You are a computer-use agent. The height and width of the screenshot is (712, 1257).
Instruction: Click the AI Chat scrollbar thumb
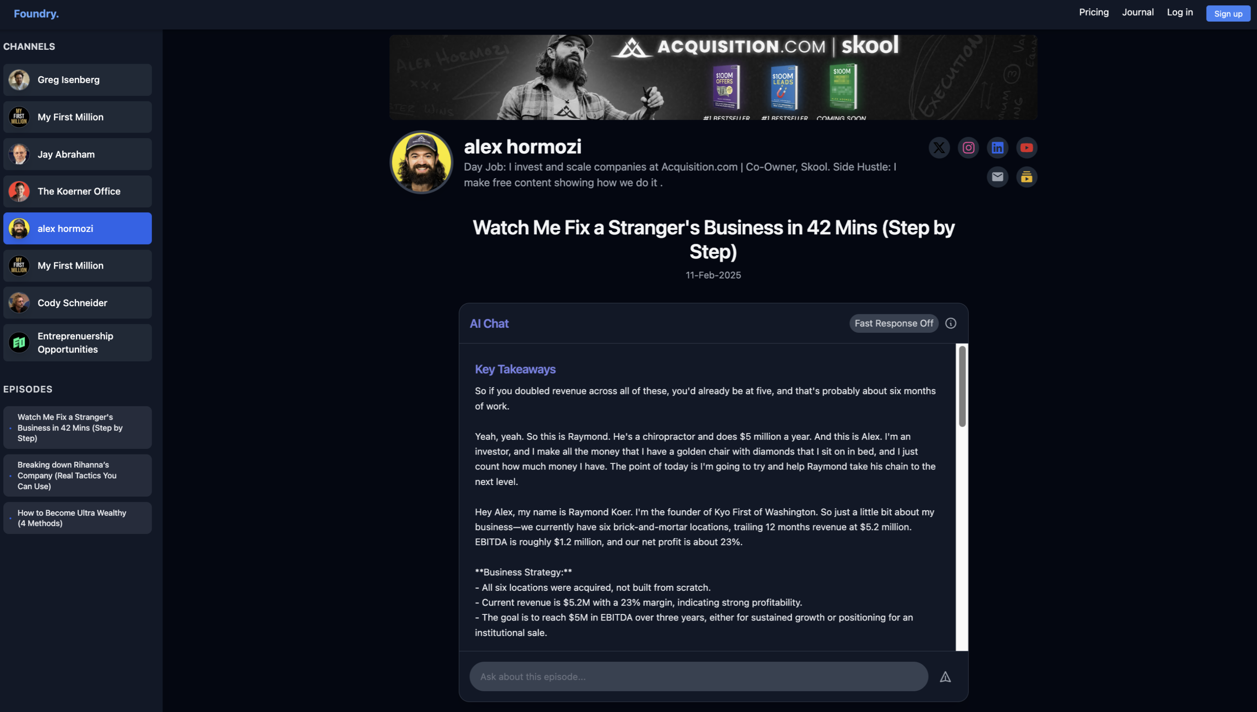(962, 386)
